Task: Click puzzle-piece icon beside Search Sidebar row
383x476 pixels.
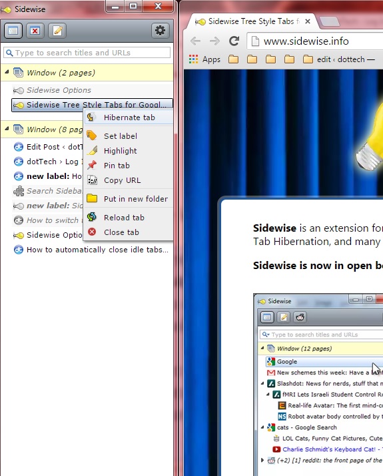Action: (19, 191)
